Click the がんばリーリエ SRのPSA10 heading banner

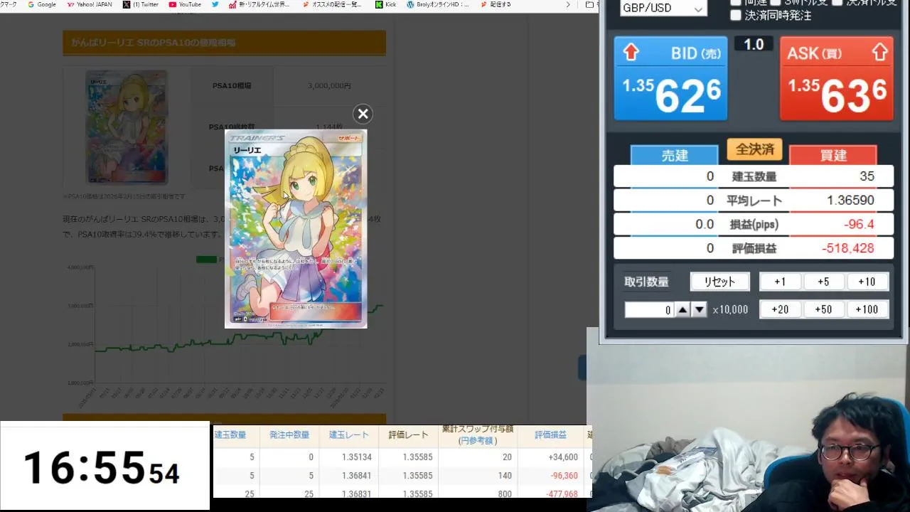tap(224, 43)
